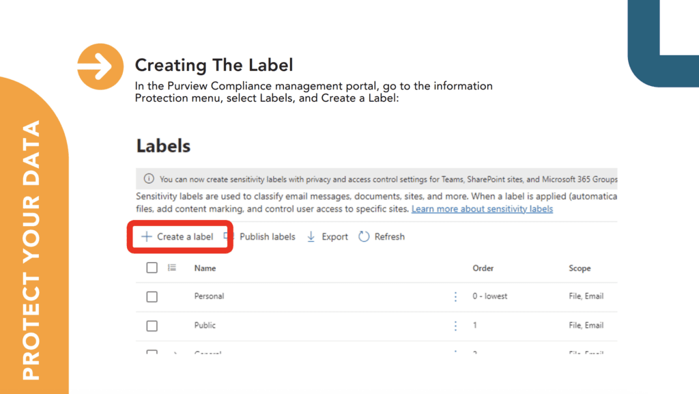The height and width of the screenshot is (394, 699).
Task: Click the info icon in the banner
Action: pyautogui.click(x=149, y=179)
